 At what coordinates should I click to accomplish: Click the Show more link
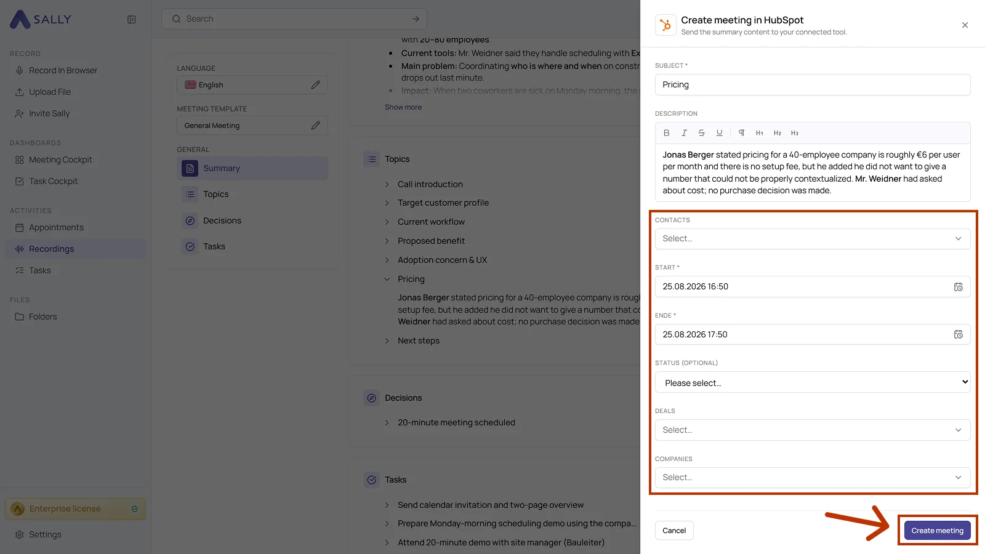[x=403, y=107]
